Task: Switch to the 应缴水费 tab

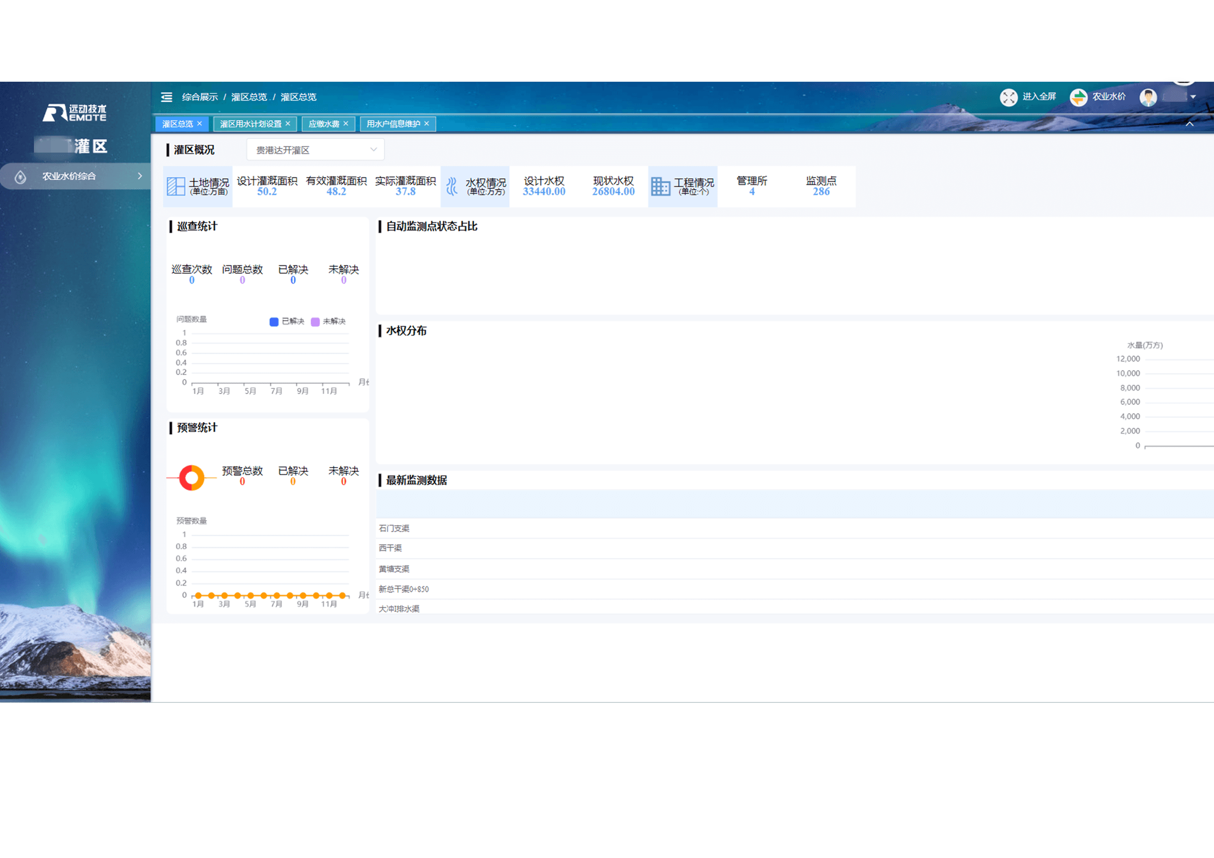Action: [x=324, y=124]
